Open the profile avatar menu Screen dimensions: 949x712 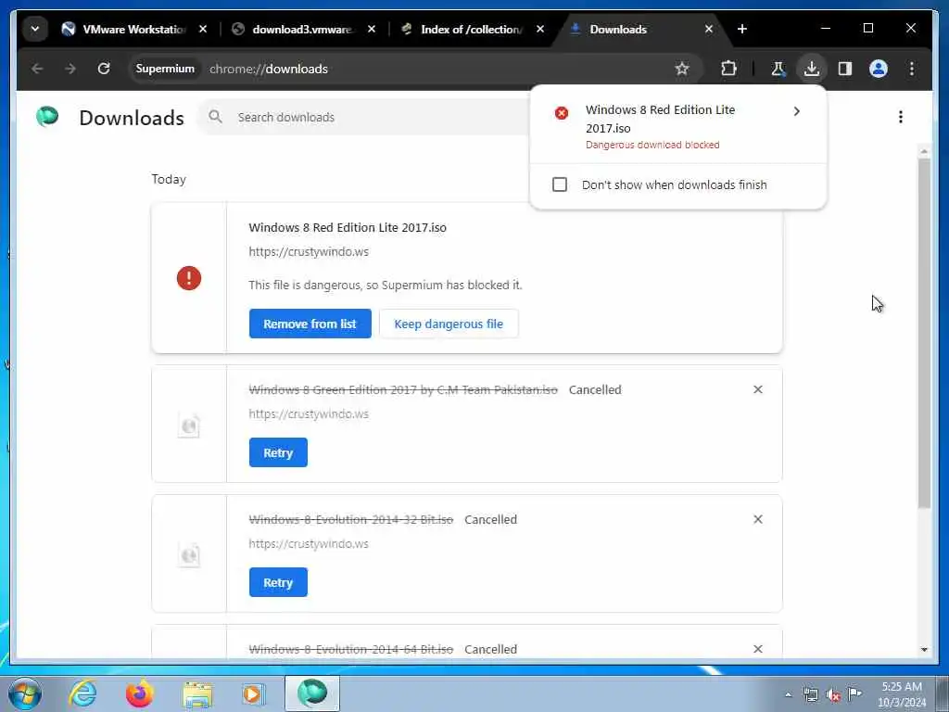coord(879,69)
